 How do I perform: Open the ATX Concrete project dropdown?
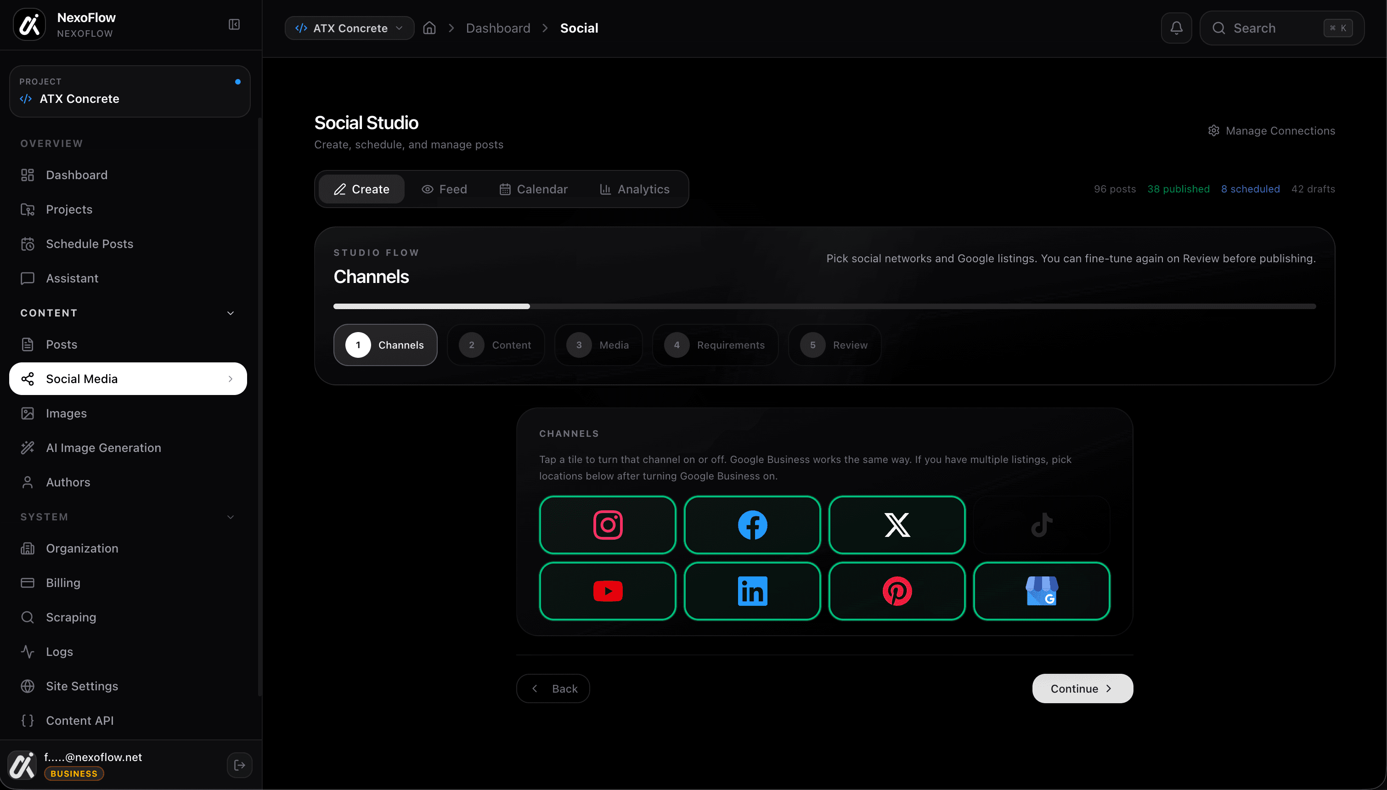click(x=350, y=28)
